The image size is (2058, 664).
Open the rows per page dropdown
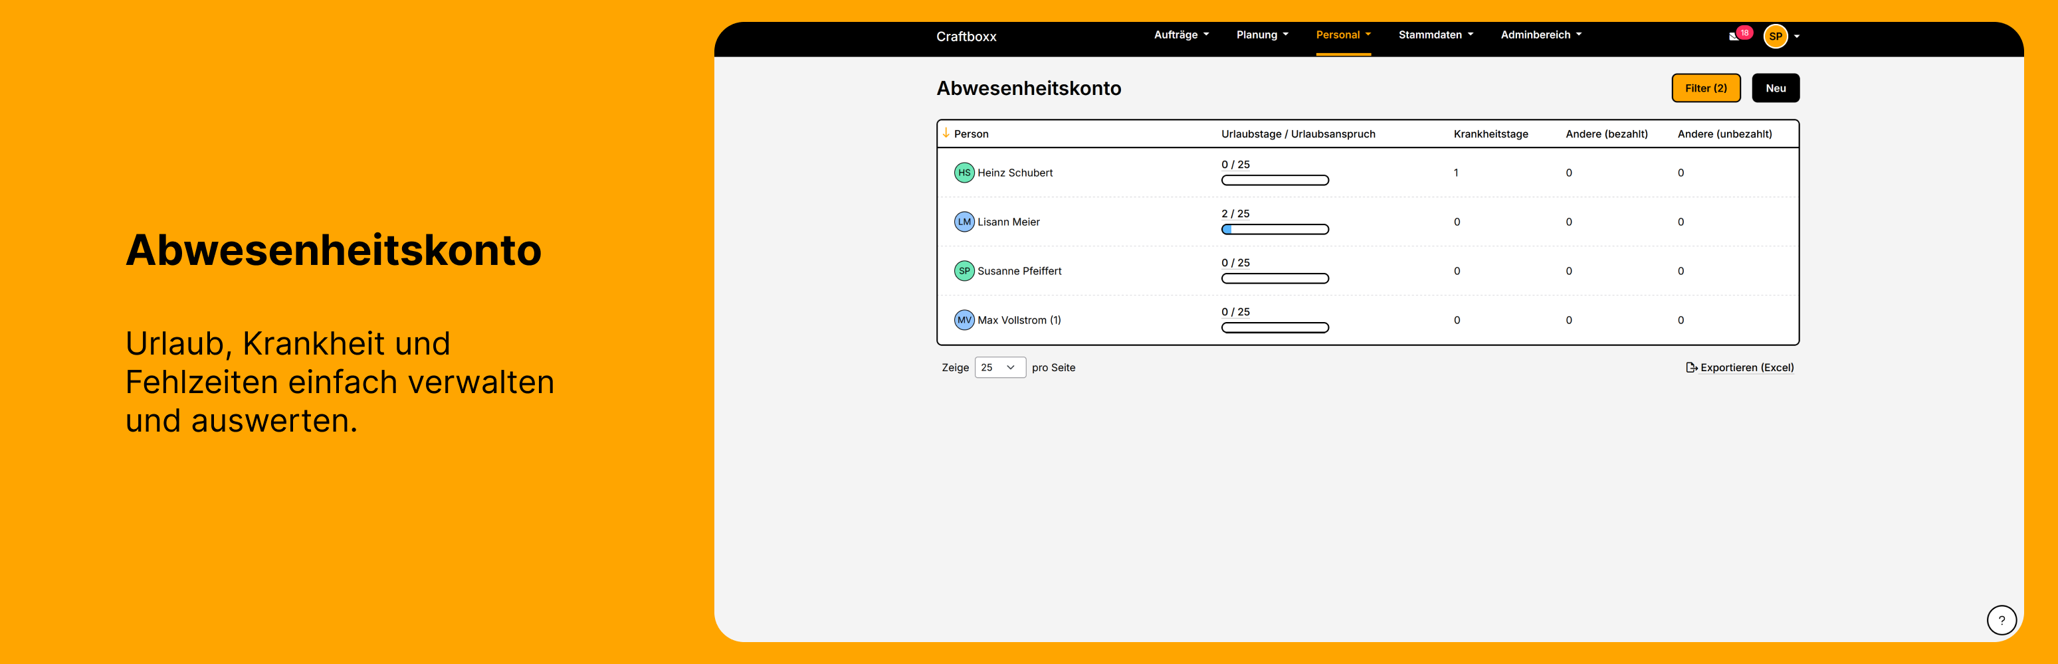click(999, 367)
